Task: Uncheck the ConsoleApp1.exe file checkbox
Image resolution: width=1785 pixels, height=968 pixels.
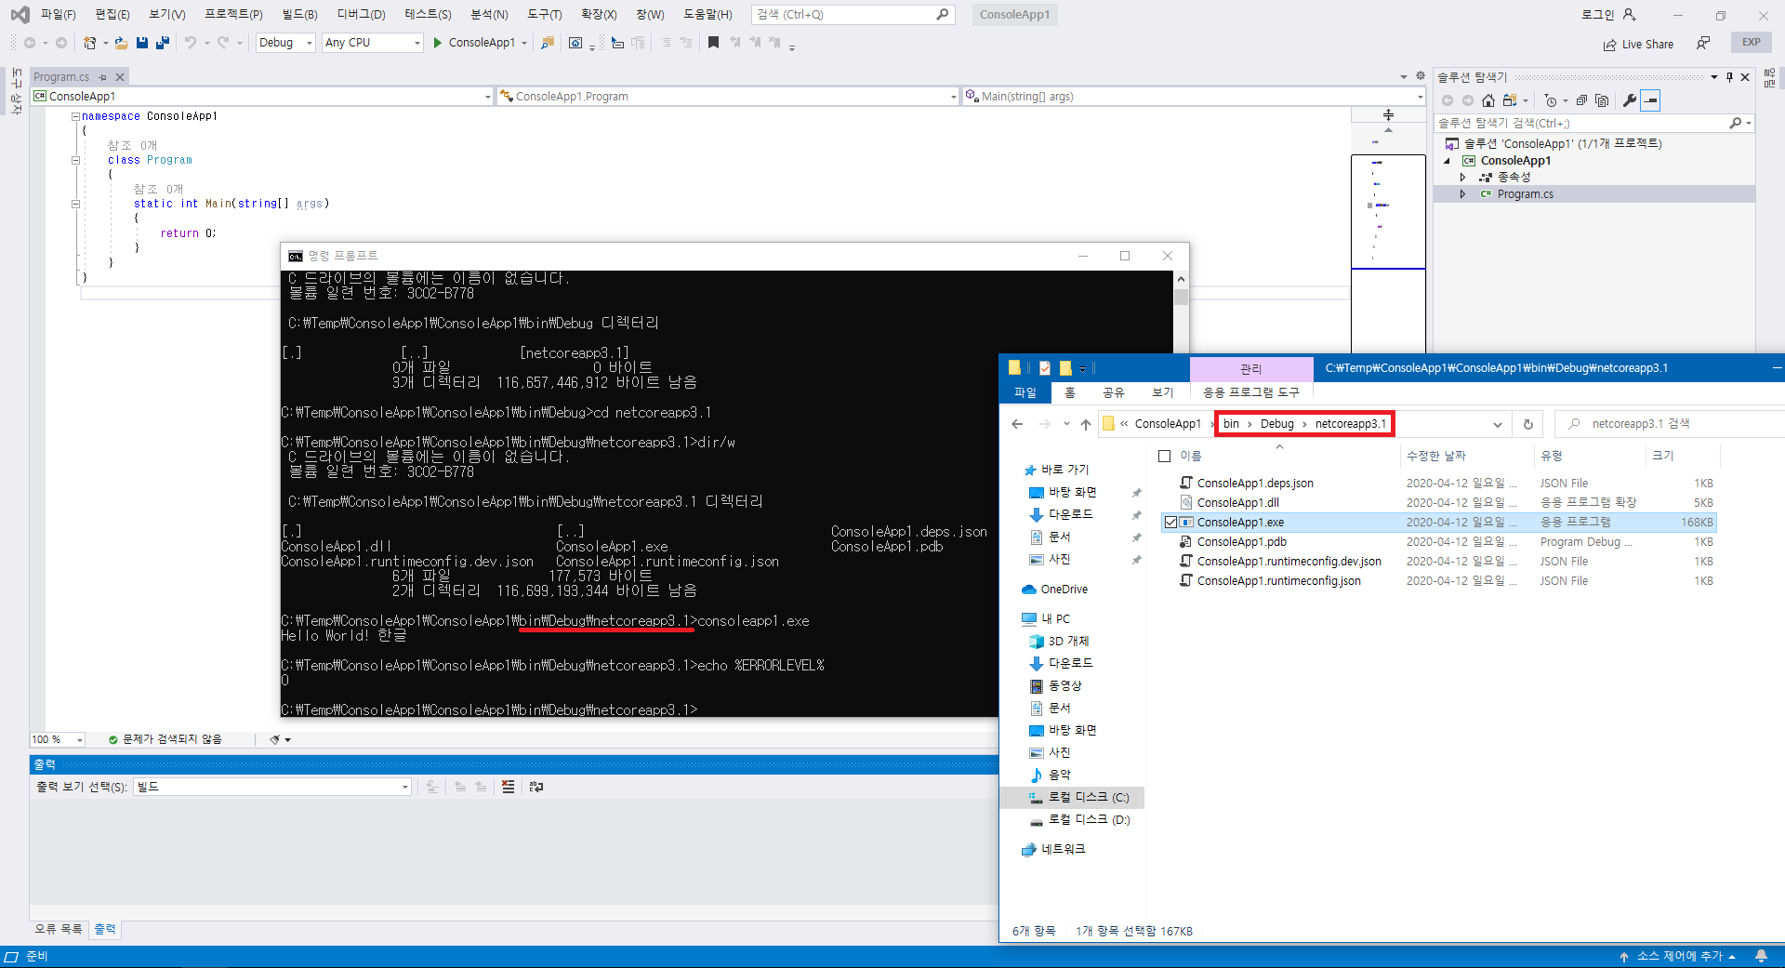Action: tap(1170, 523)
